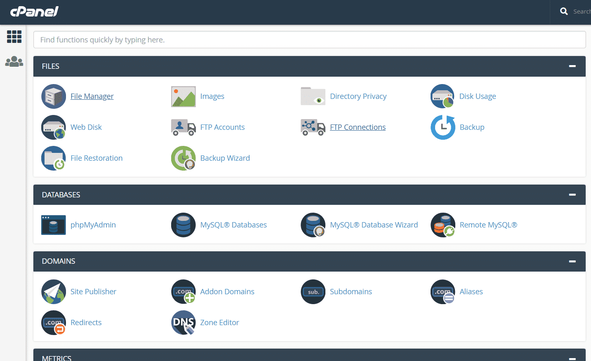Open the Directory Privacy folder icon

tap(313, 96)
